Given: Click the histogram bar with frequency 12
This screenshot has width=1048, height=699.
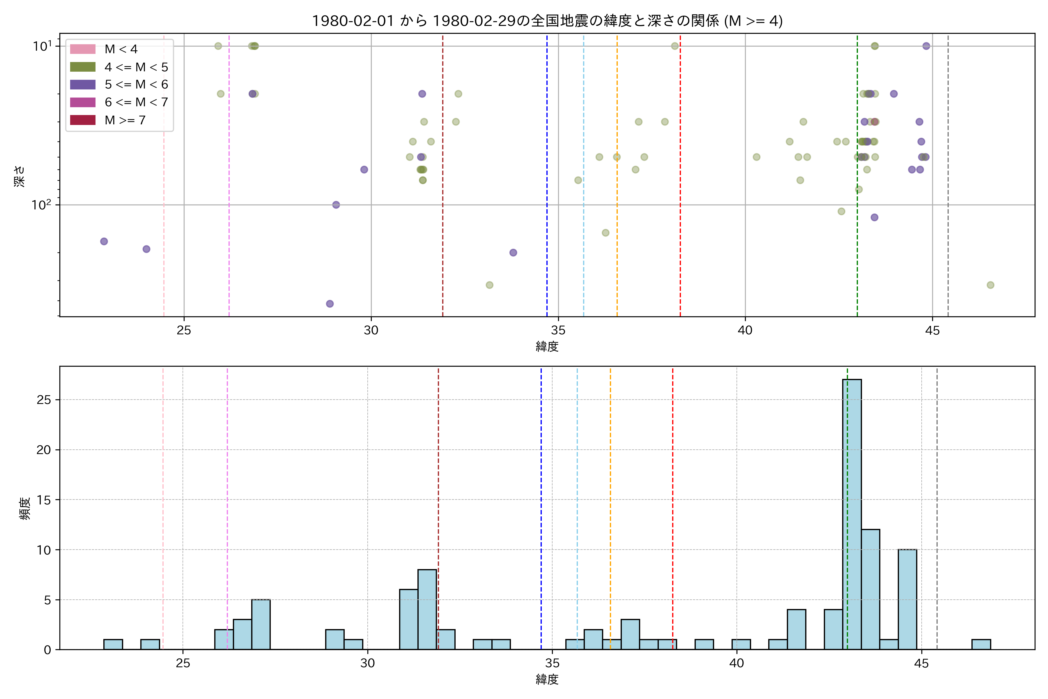Looking at the screenshot, I should pyautogui.click(x=870, y=589).
